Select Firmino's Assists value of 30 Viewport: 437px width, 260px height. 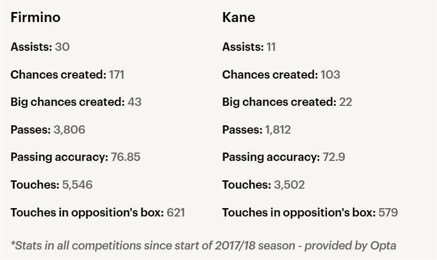[62, 47]
